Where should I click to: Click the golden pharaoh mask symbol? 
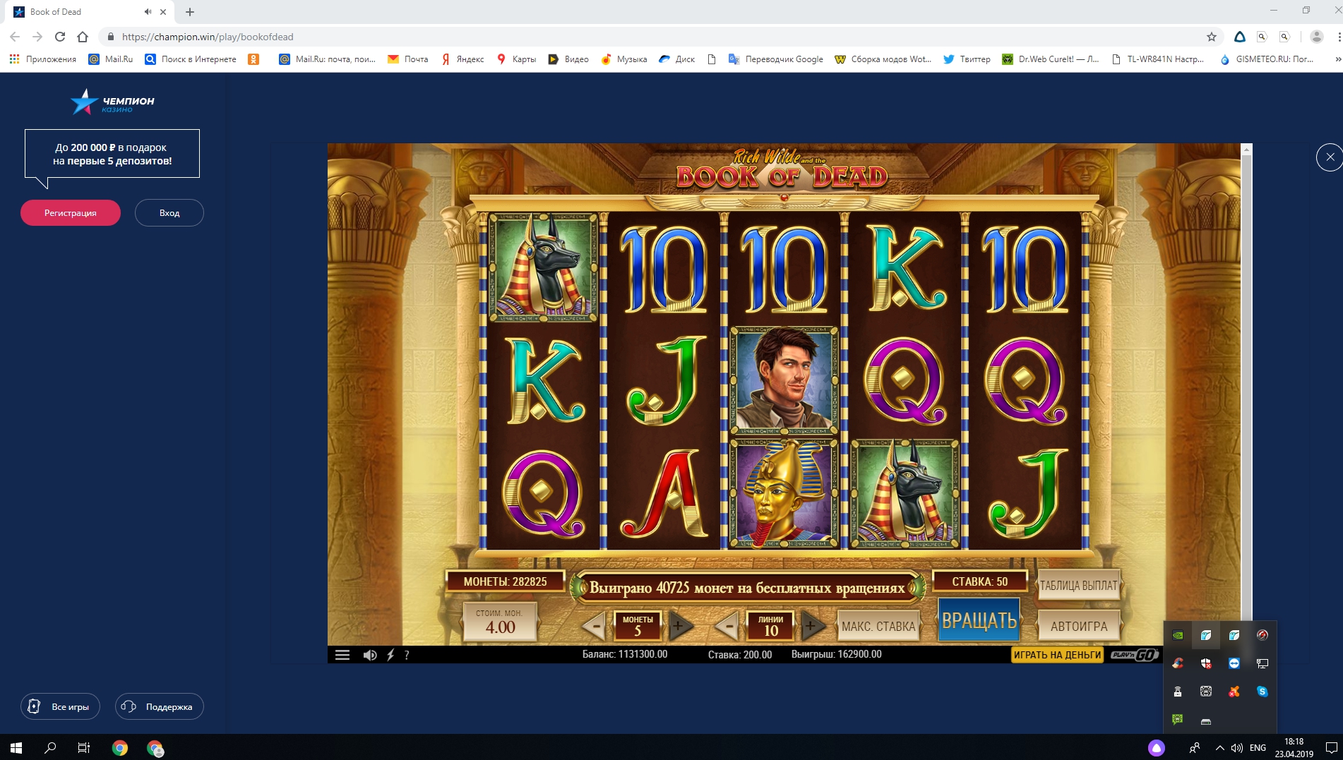(784, 493)
